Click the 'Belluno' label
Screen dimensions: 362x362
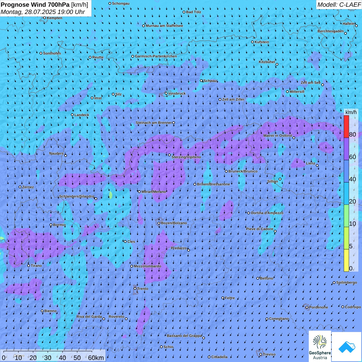266,278
